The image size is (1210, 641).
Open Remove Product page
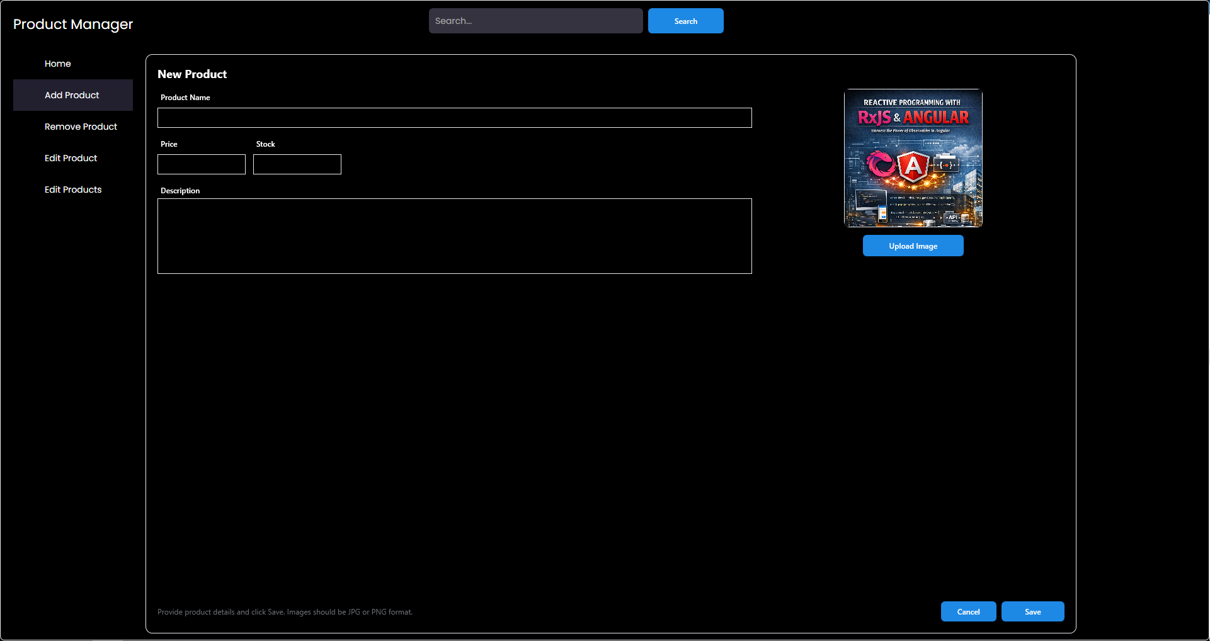tap(72, 127)
